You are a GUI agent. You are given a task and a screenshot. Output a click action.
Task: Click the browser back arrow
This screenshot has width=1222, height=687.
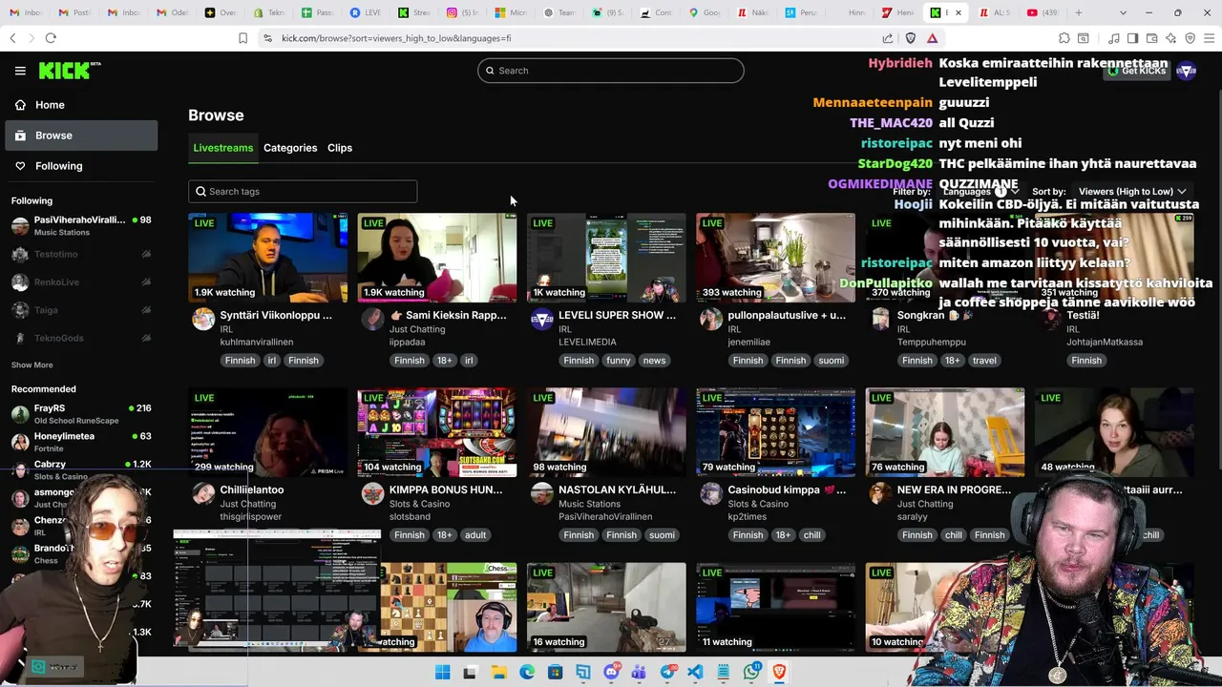tap(12, 38)
